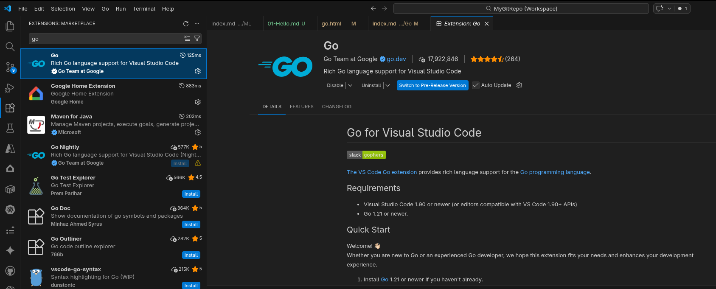Viewport: 716px width, 289px height.
Task: Toggle the Auto Update checkbox
Action: tap(476, 85)
